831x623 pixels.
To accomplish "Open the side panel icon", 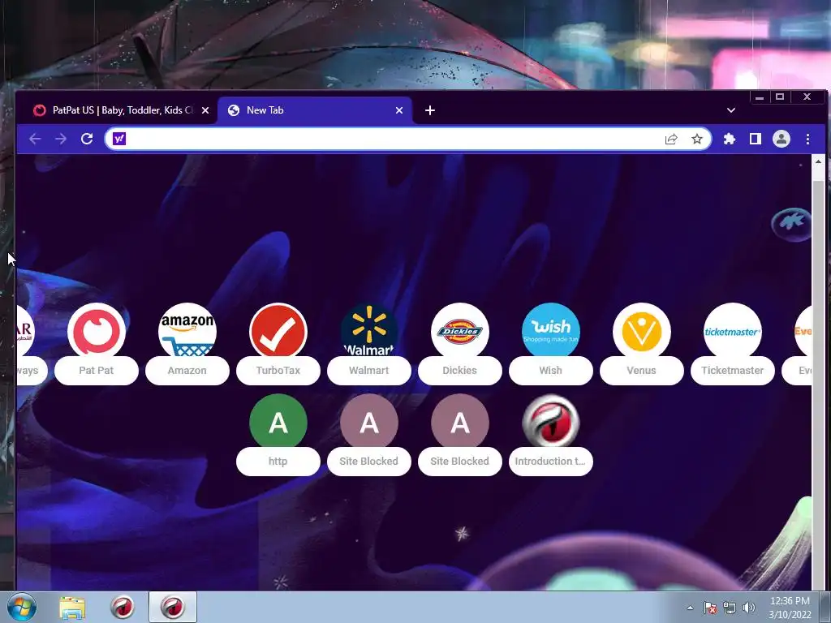I will coord(756,139).
